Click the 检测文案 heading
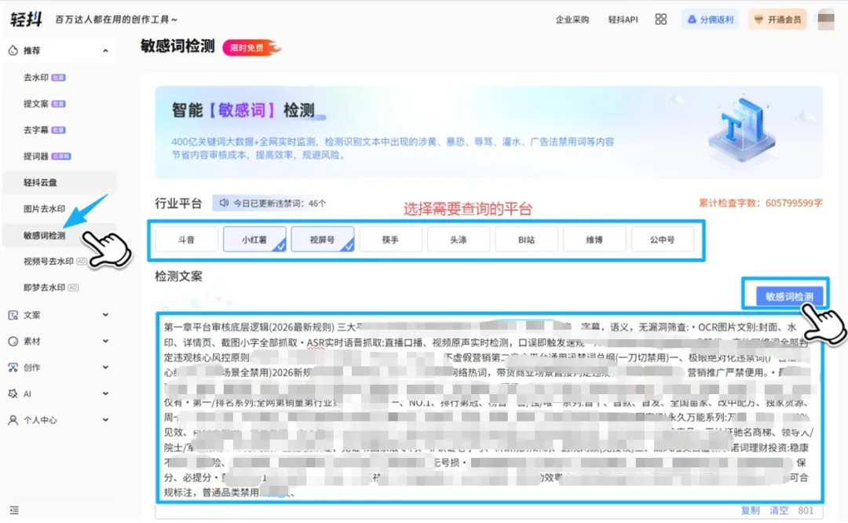This screenshot has width=848, height=523. click(x=178, y=276)
